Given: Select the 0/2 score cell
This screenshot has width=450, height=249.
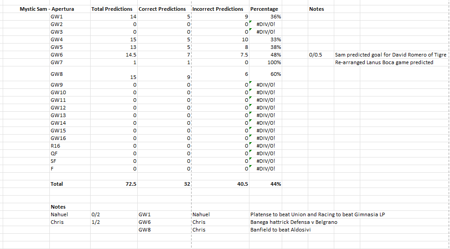Looking at the screenshot, I should tap(96, 214).
